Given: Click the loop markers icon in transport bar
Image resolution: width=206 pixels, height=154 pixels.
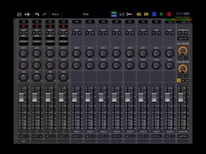Looking at the screenshot, I should [122, 14].
